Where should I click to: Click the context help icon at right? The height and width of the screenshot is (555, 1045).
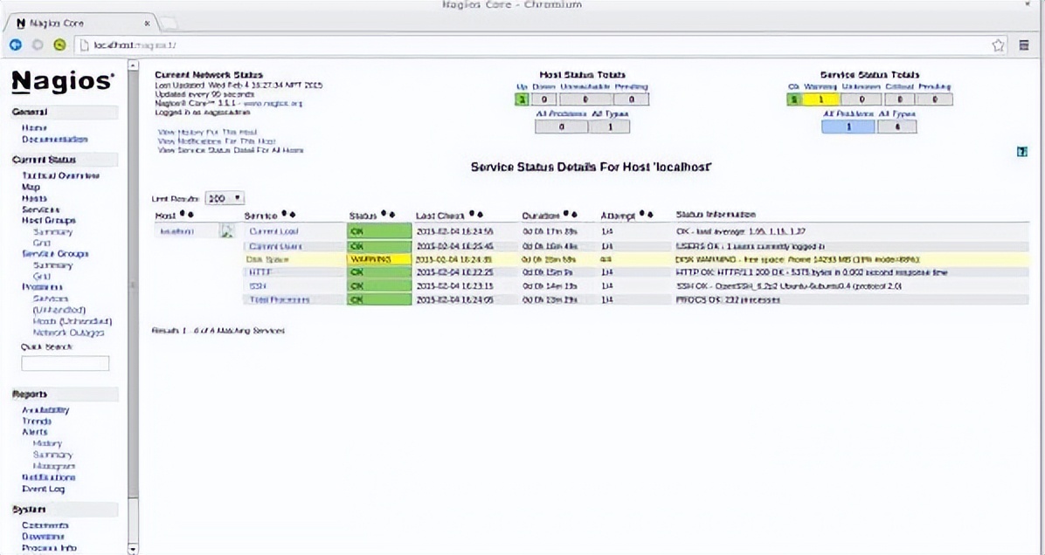click(1021, 152)
